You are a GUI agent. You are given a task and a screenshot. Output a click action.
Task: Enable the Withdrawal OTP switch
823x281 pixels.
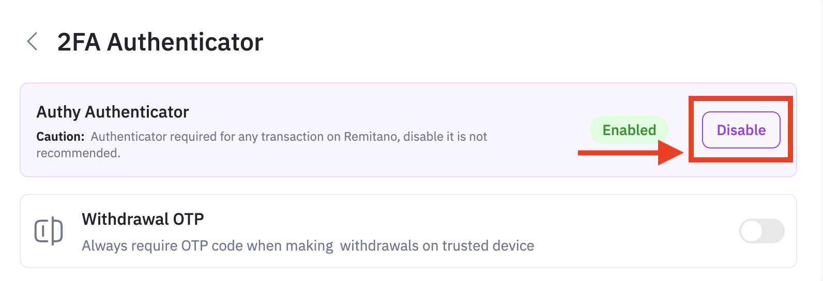coord(761,231)
